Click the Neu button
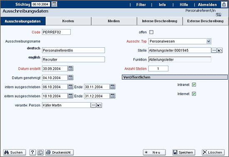The height and width of the screenshot is (157, 229). click(x=154, y=152)
